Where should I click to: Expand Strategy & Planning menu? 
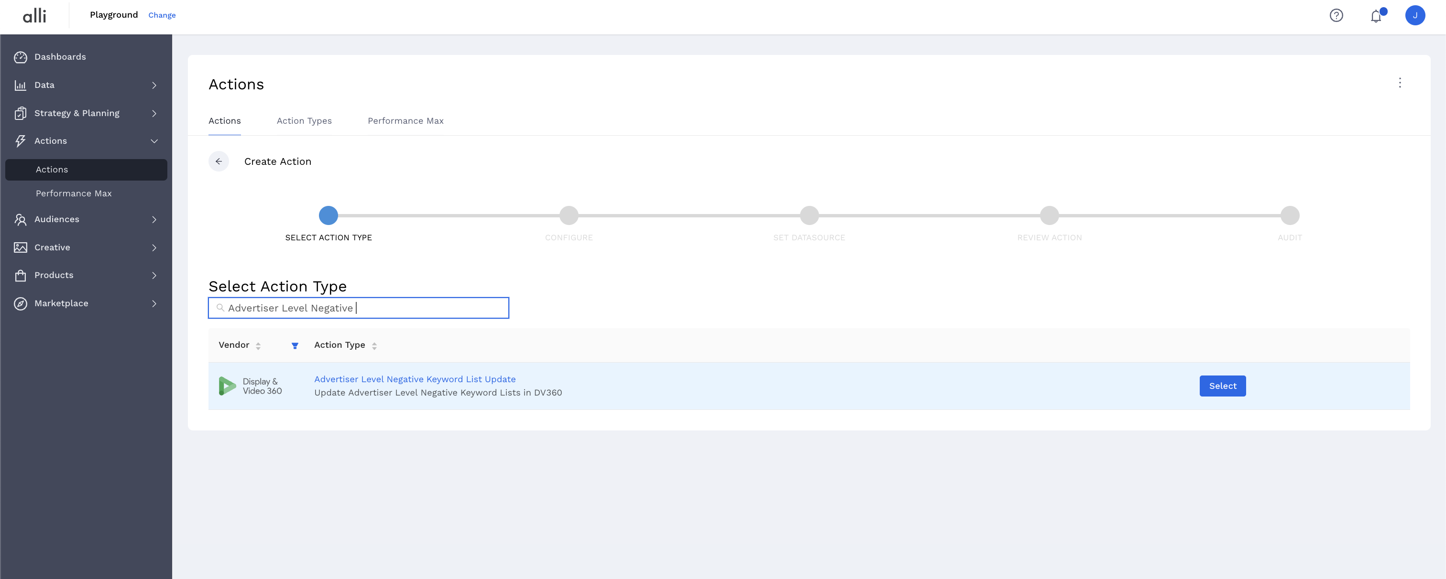click(x=154, y=113)
